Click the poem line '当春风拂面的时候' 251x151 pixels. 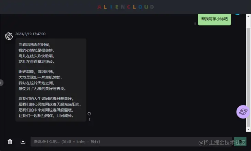coord(34,45)
